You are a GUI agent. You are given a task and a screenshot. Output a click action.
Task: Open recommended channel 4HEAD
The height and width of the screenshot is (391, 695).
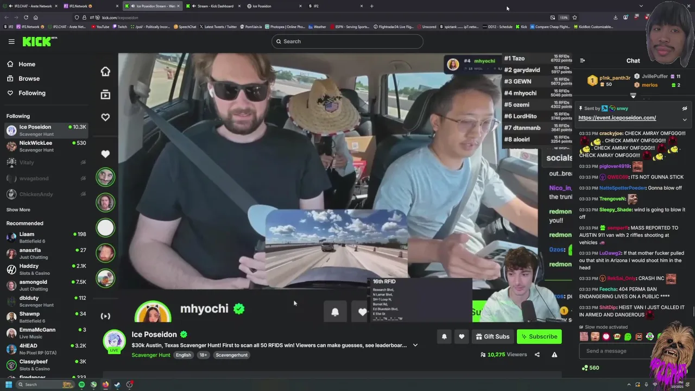click(x=46, y=349)
